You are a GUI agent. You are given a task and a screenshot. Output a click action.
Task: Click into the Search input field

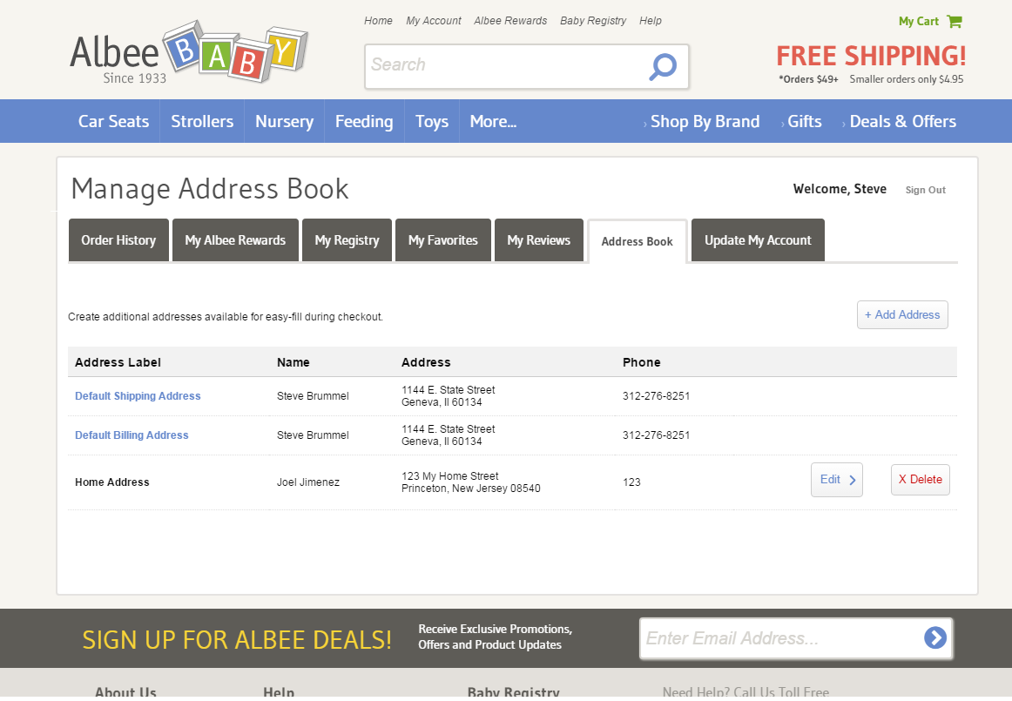[x=505, y=65]
